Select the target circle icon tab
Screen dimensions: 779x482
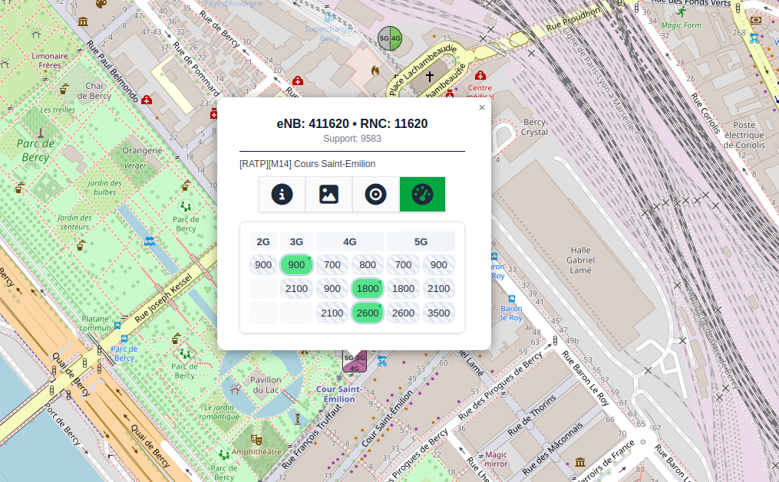pos(375,195)
